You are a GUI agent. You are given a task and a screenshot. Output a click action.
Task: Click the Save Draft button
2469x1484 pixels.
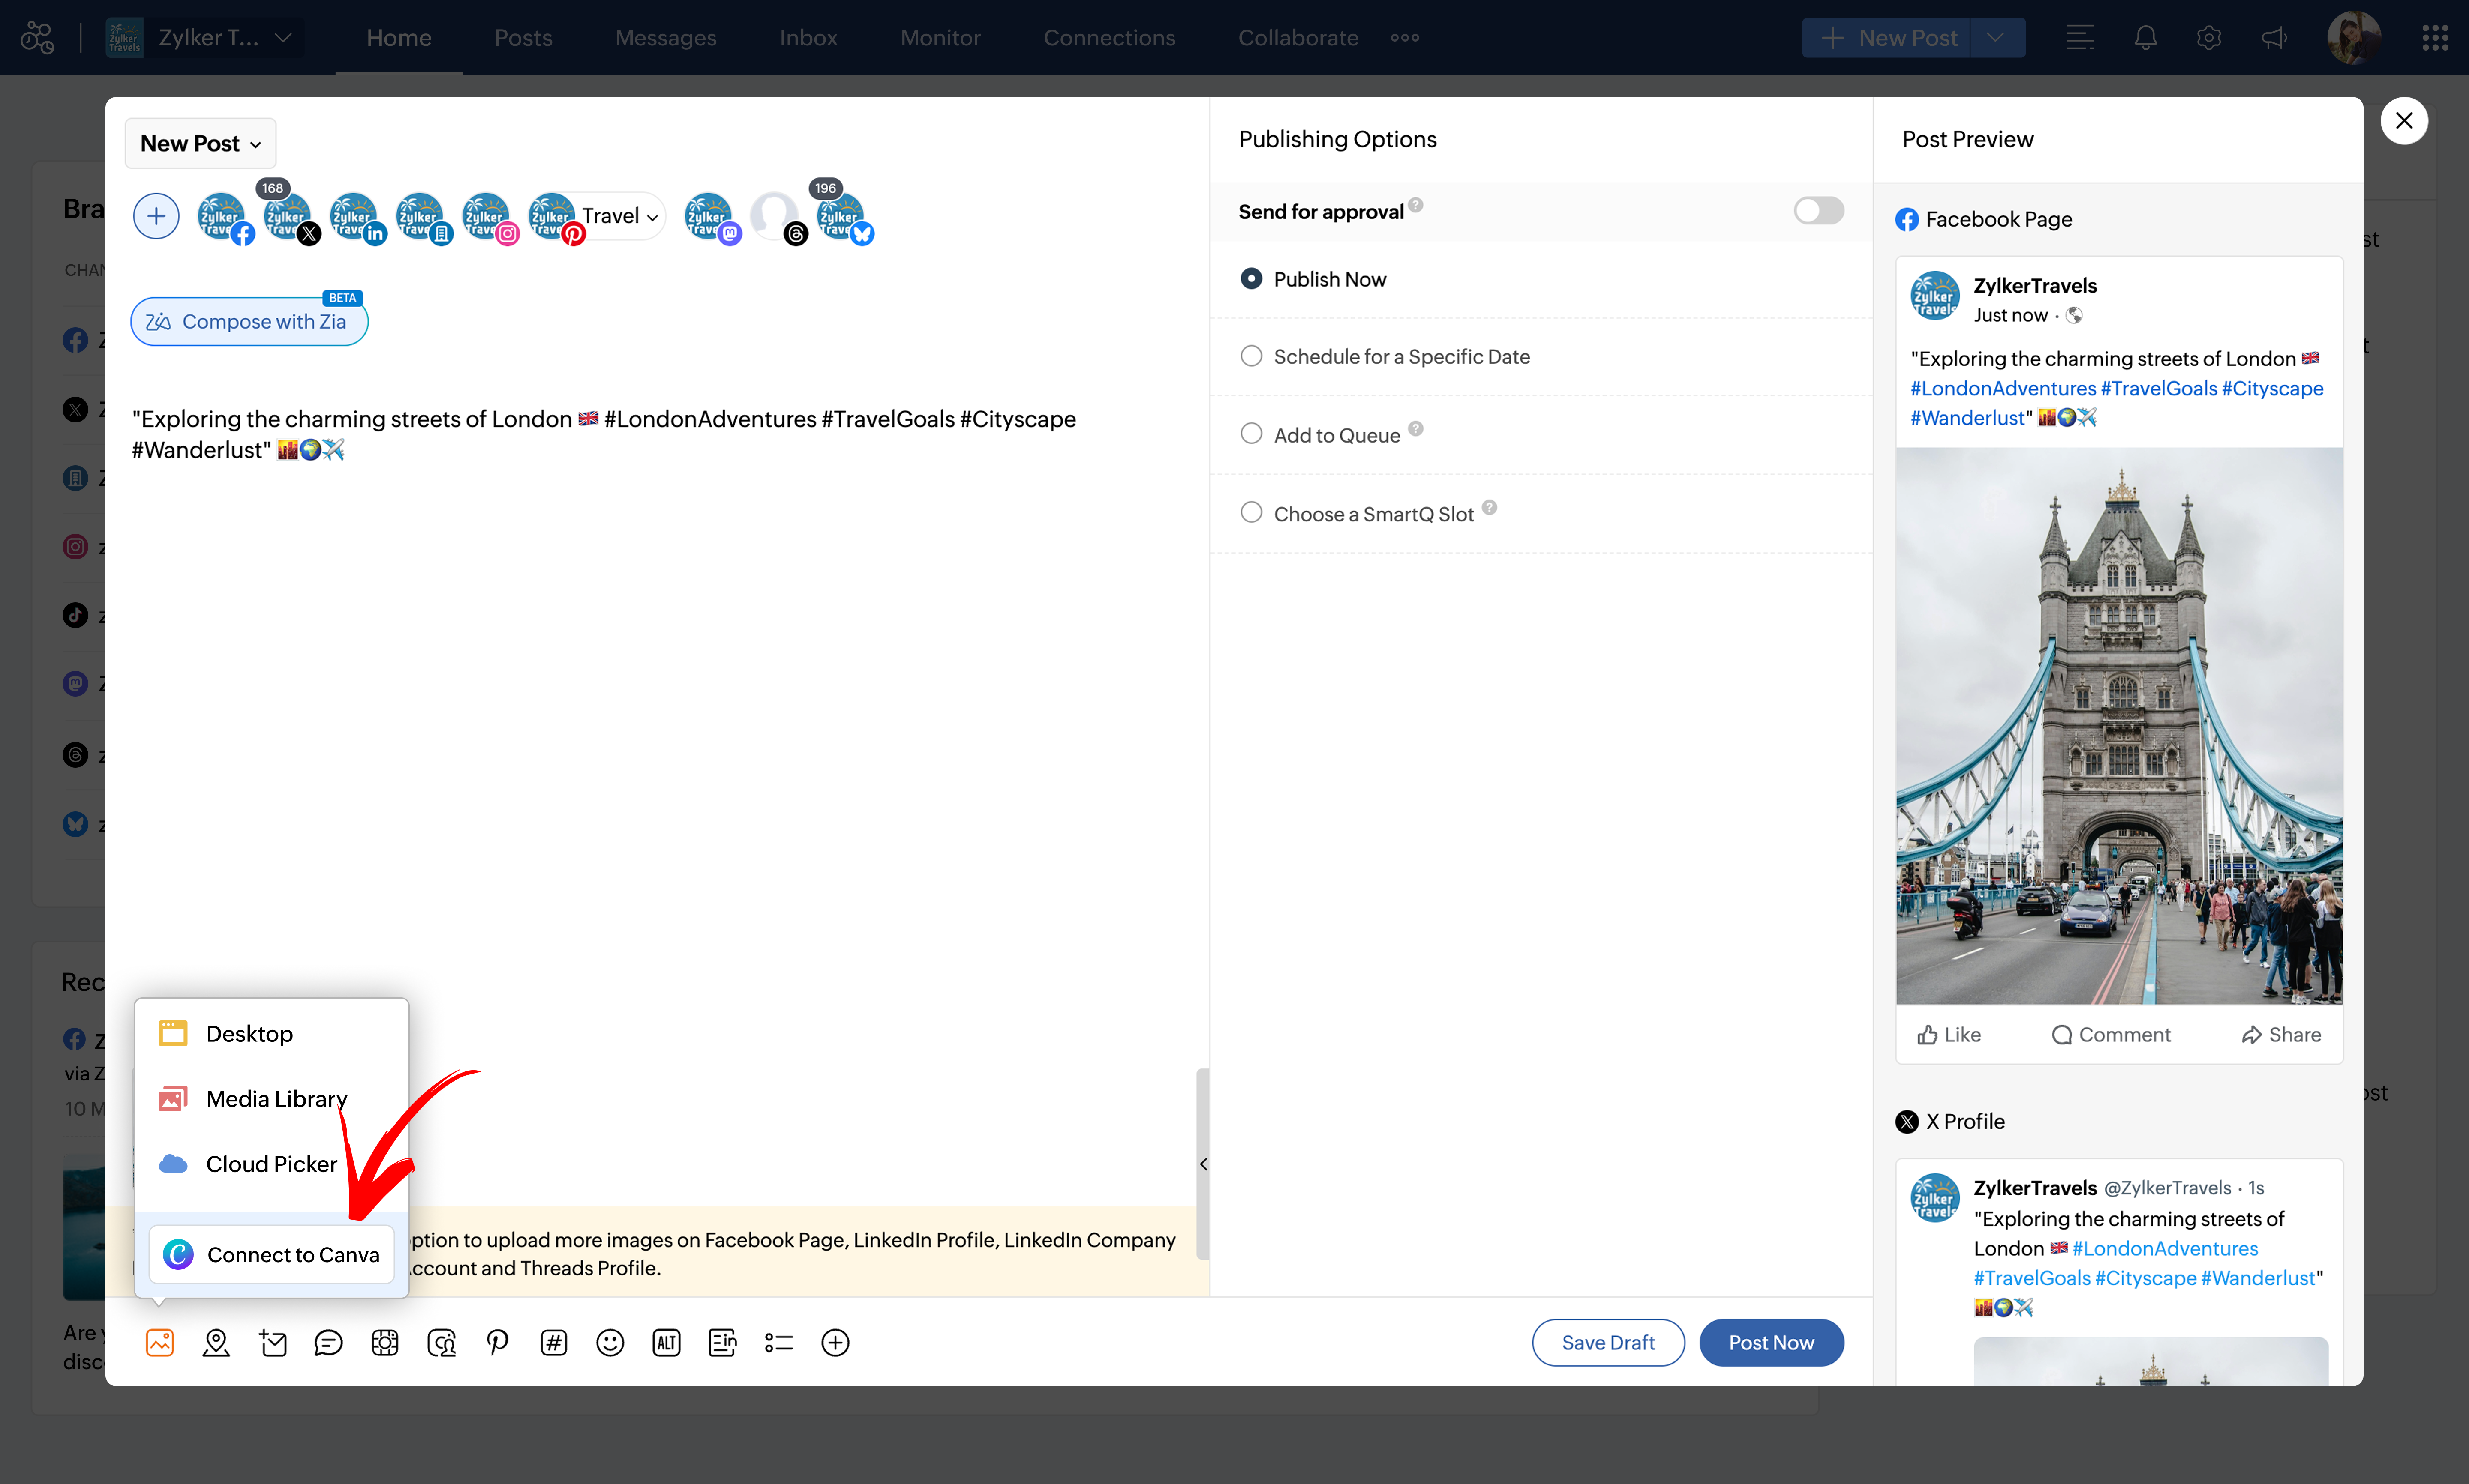pos(1608,1343)
